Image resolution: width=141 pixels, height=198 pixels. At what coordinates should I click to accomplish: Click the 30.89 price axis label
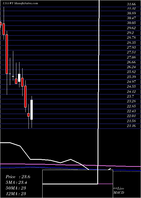[131, 13]
